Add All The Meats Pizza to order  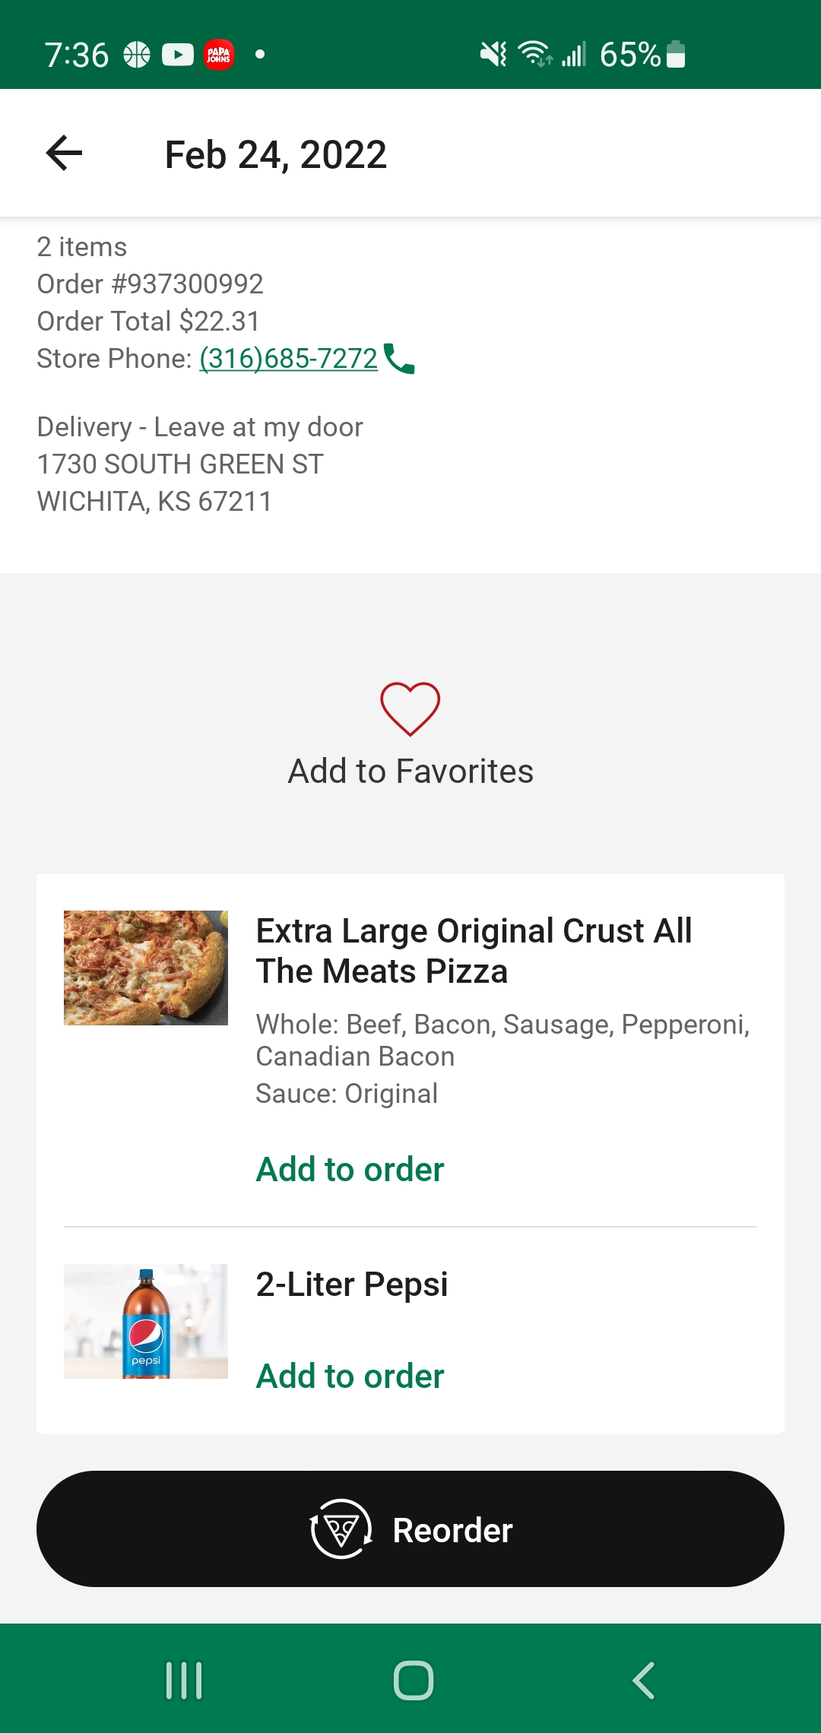(x=350, y=1170)
